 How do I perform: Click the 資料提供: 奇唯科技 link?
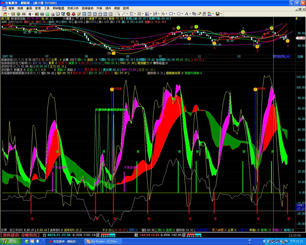(x=20, y=235)
